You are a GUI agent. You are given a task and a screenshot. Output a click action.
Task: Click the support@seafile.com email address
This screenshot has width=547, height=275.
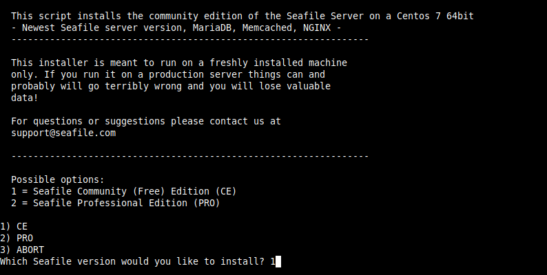pyautogui.click(x=63, y=133)
